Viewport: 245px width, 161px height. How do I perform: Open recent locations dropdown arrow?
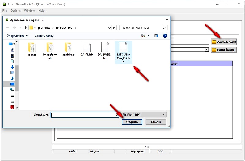(20, 28)
